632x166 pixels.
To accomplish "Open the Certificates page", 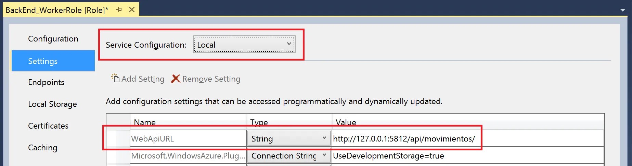I will pos(48,126).
